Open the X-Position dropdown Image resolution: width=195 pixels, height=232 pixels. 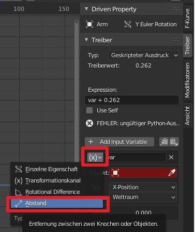pyautogui.click(x=143, y=187)
